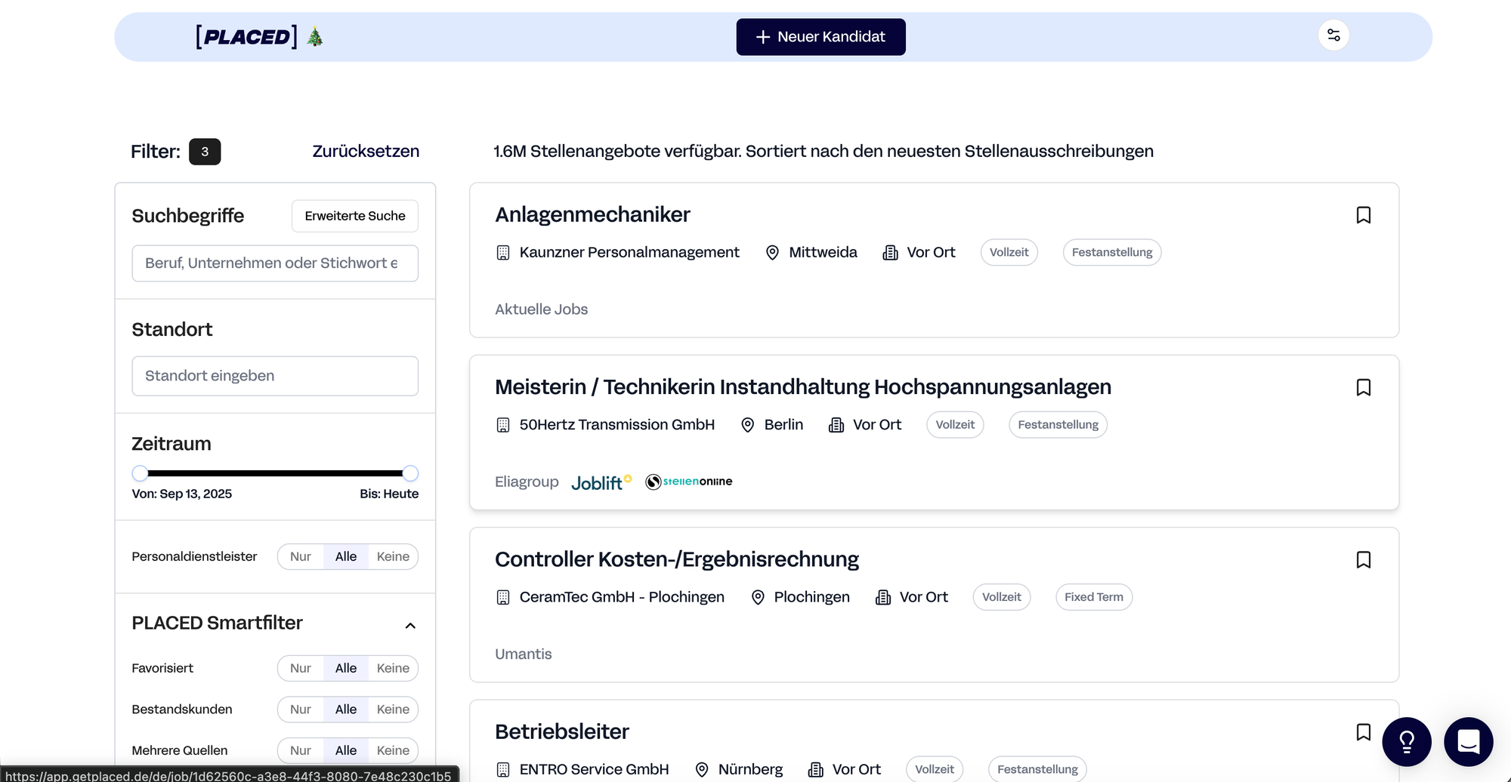Click the Eliagroup source label
This screenshot has width=1511, height=782.
tap(527, 482)
